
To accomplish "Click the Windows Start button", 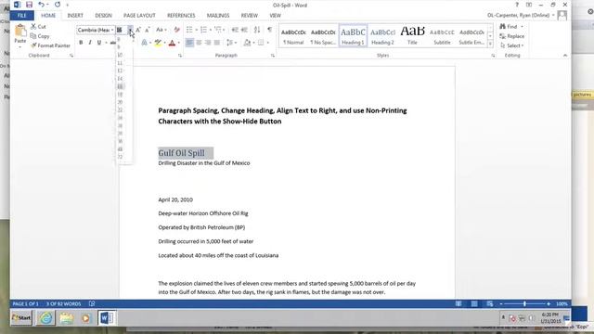I will pyautogui.click(x=21, y=317).
